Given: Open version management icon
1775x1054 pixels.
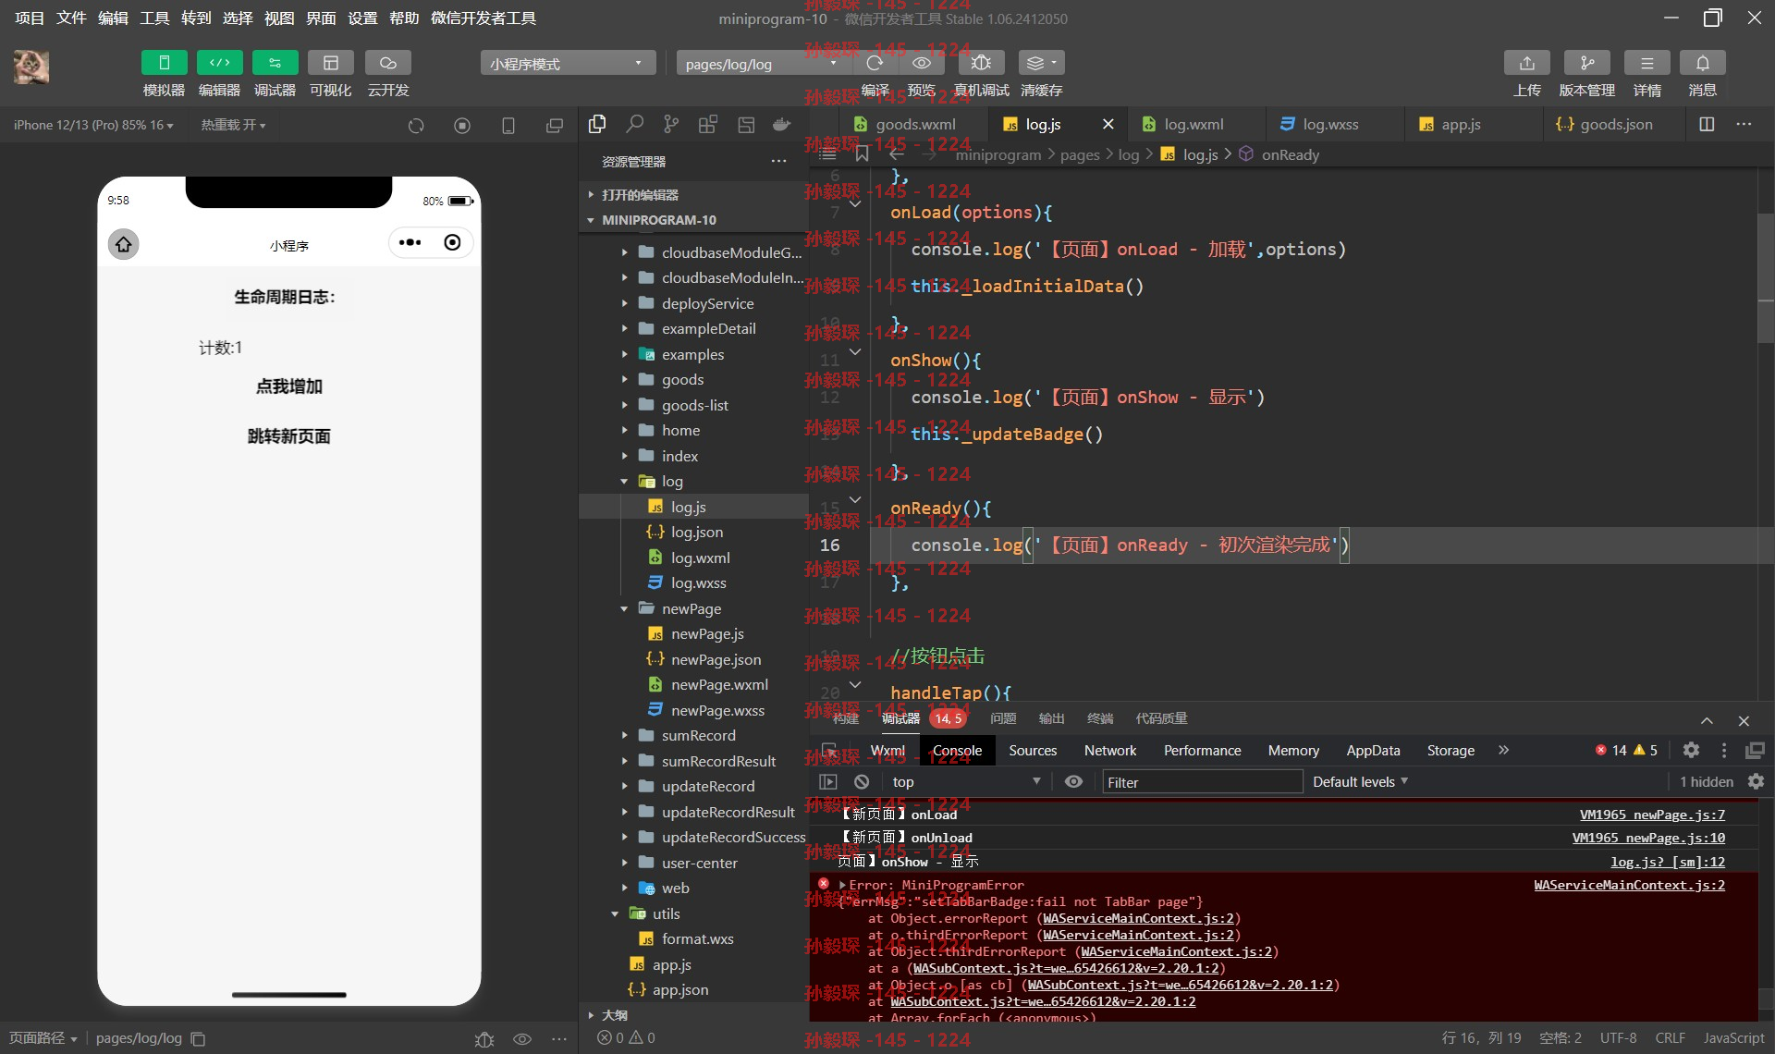Looking at the screenshot, I should 1586,63.
